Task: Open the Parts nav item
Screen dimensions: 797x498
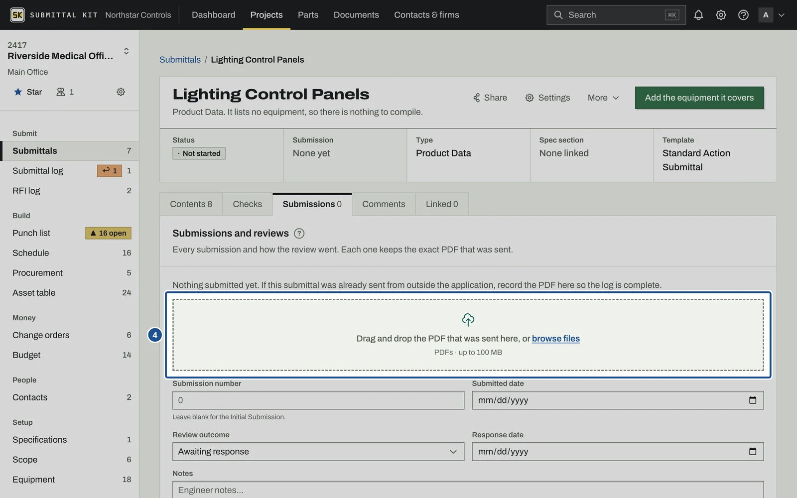Action: coord(308,15)
